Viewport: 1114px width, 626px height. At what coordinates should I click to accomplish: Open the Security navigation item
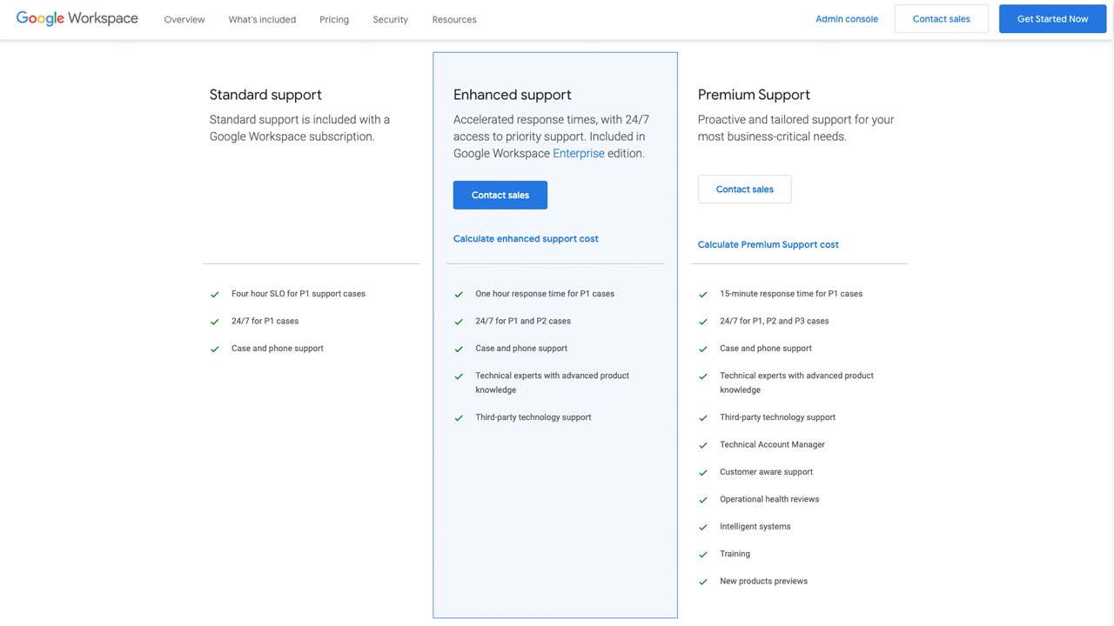click(390, 20)
